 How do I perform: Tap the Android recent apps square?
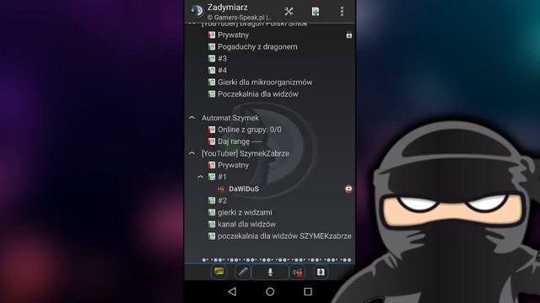pos(308,292)
